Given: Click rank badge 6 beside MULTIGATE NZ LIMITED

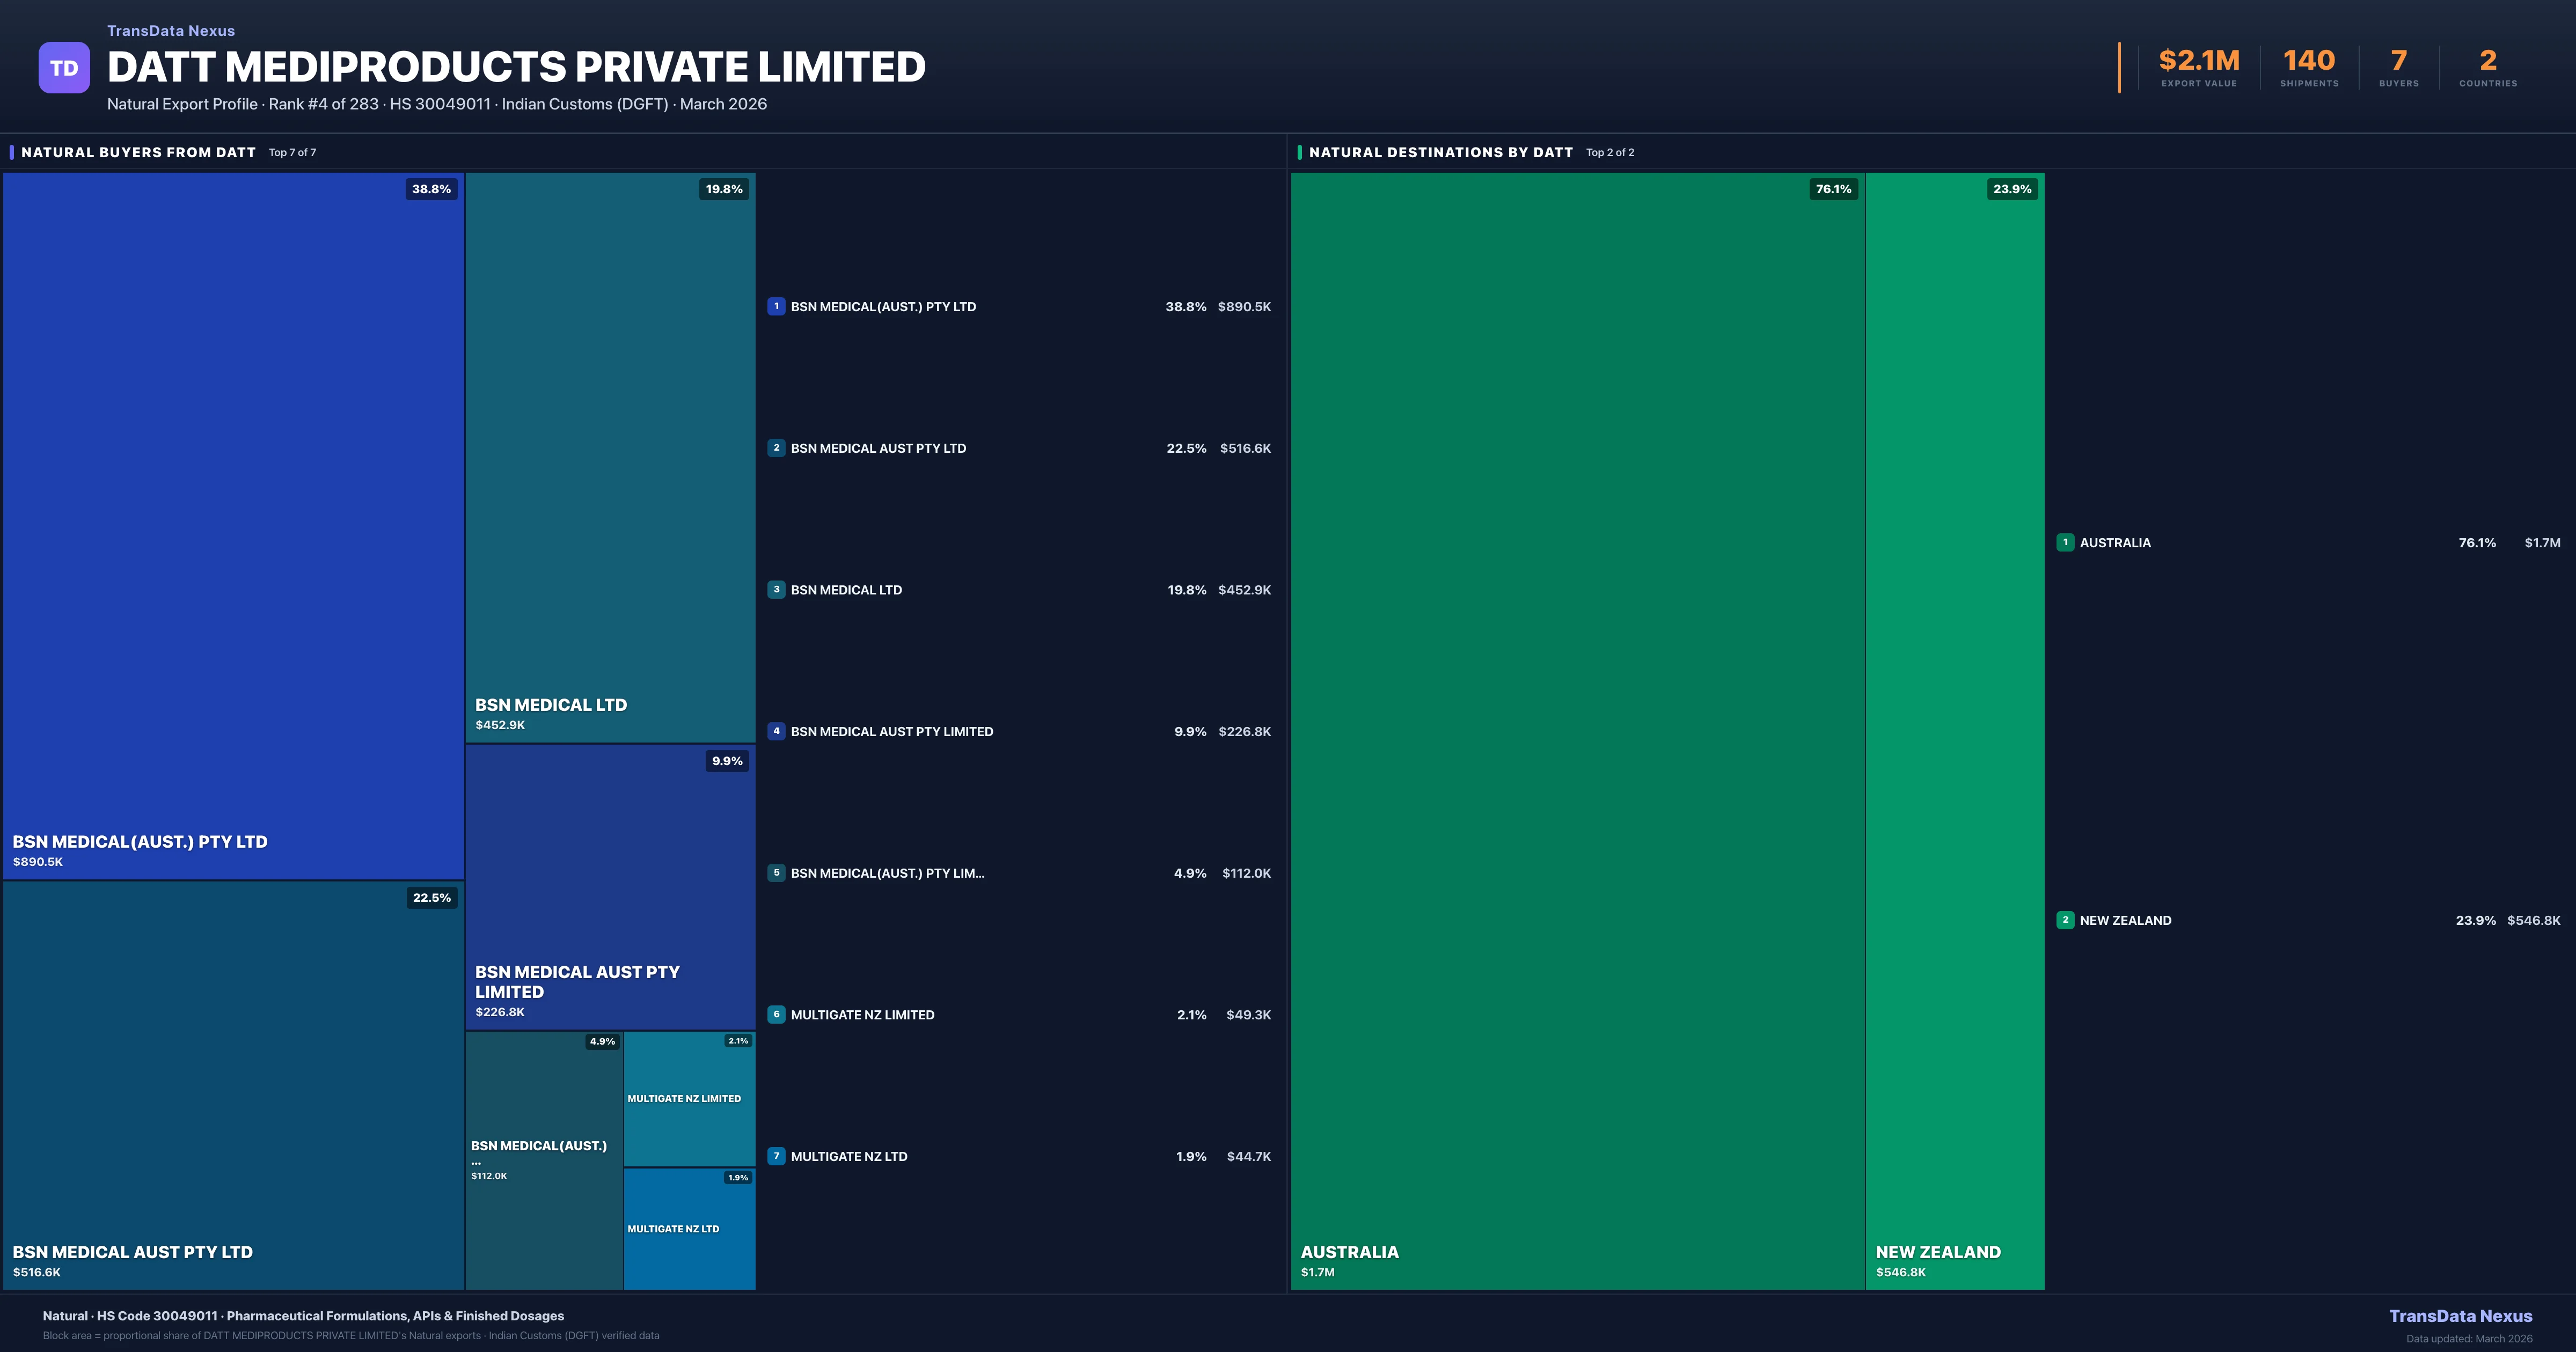Looking at the screenshot, I should click(x=776, y=1014).
